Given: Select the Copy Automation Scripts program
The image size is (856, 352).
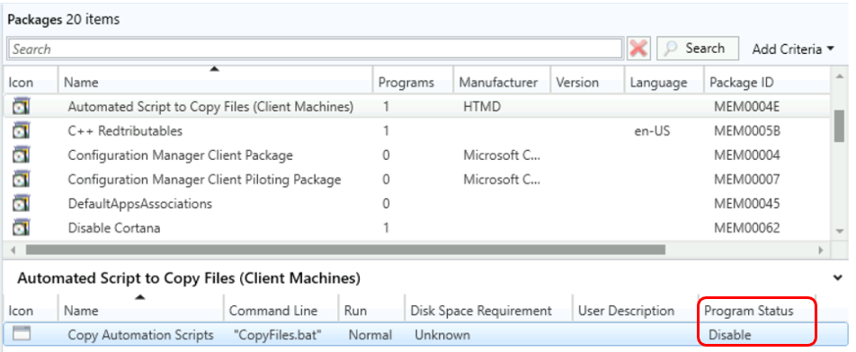Looking at the screenshot, I should tap(426, 334).
